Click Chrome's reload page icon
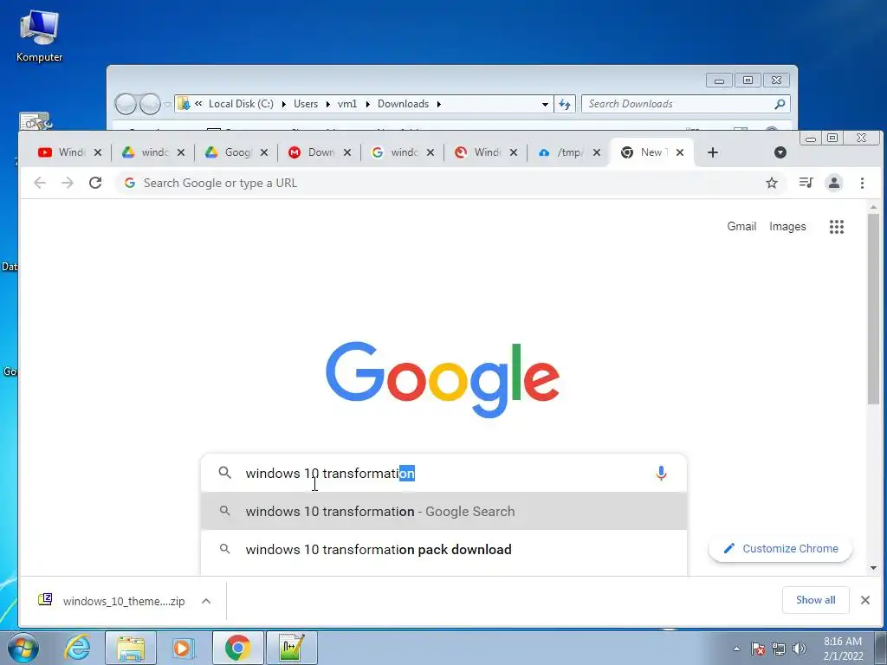887x665 pixels. (x=95, y=183)
